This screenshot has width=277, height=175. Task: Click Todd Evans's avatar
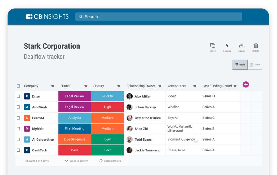[x=130, y=139]
